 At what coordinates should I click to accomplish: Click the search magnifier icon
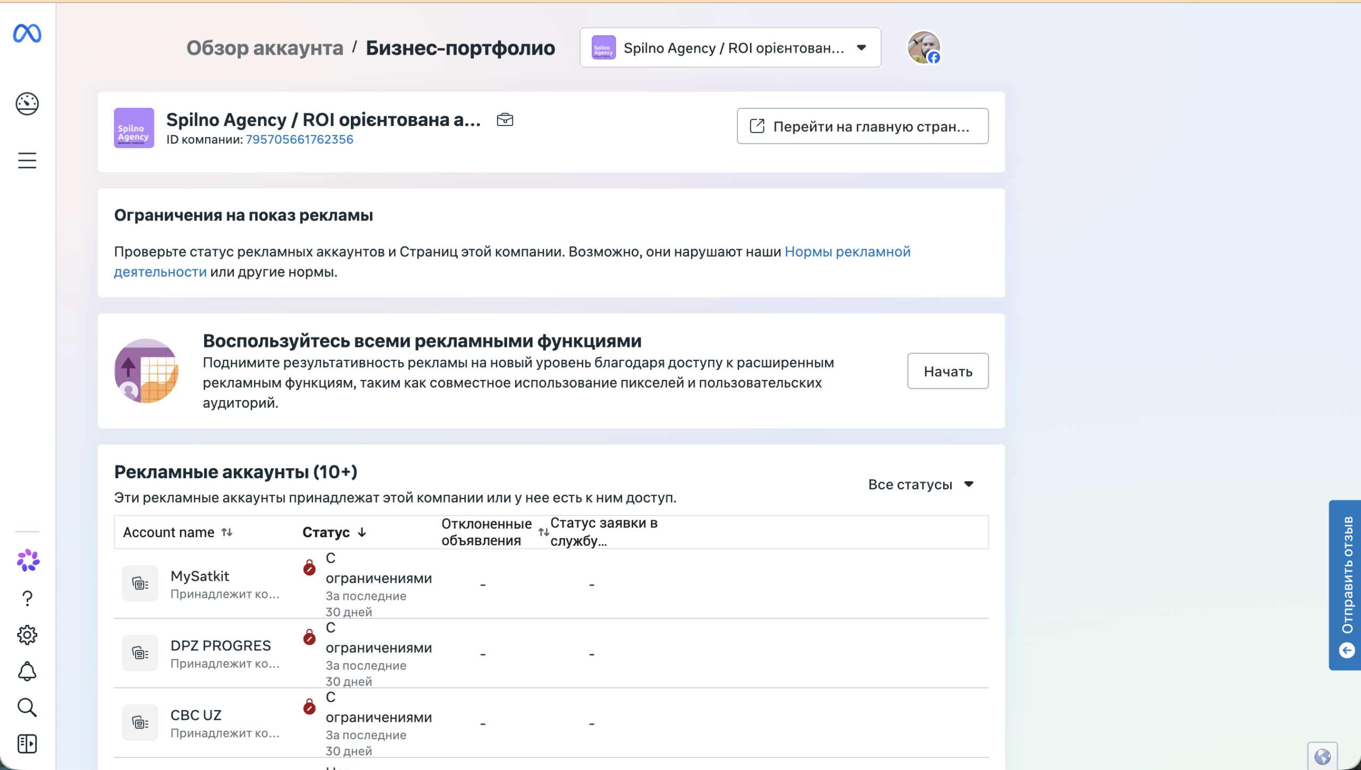(27, 707)
